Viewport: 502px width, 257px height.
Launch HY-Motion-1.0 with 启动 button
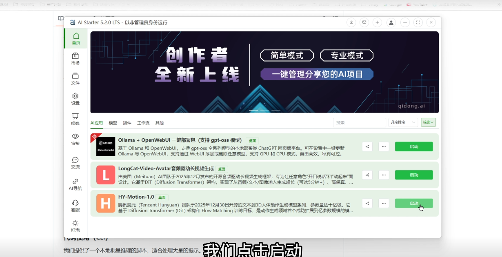tap(414, 203)
